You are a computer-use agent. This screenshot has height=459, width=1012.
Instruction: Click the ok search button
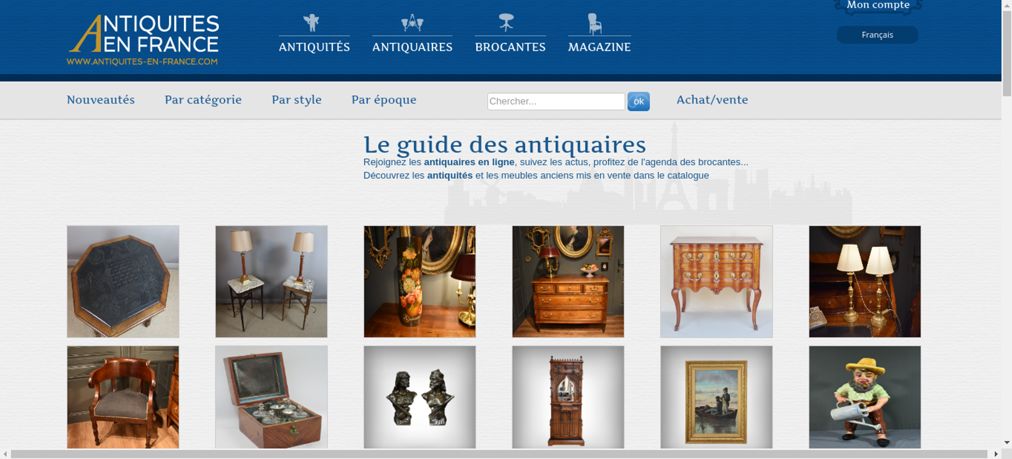(x=639, y=102)
